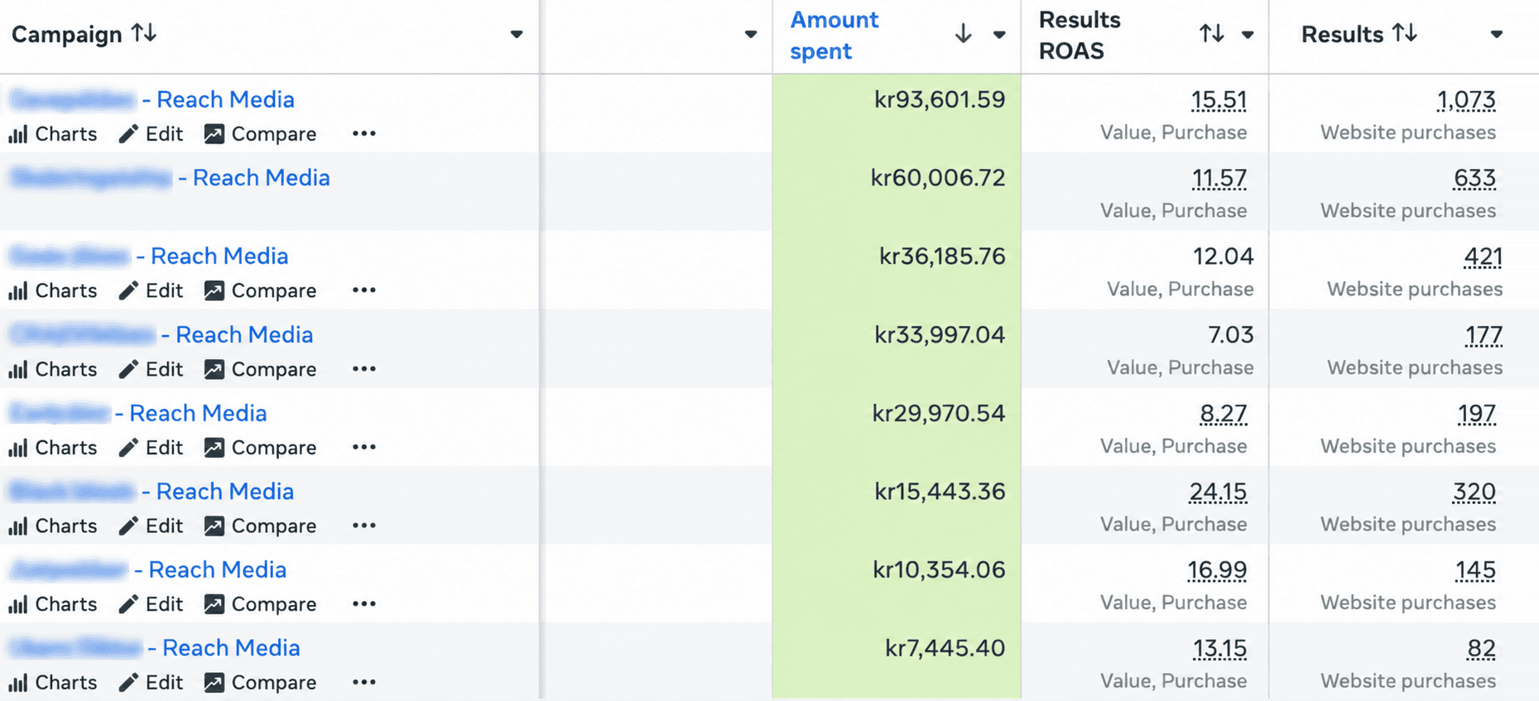Compare the campaign that spent kr93,601.59

[261, 134]
